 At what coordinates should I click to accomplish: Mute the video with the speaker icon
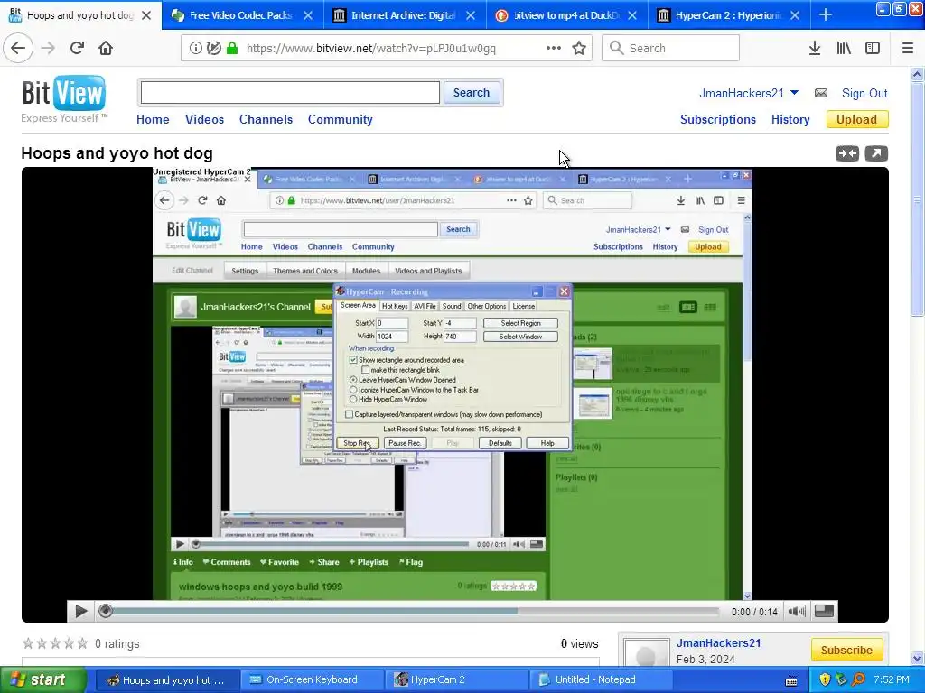797,612
